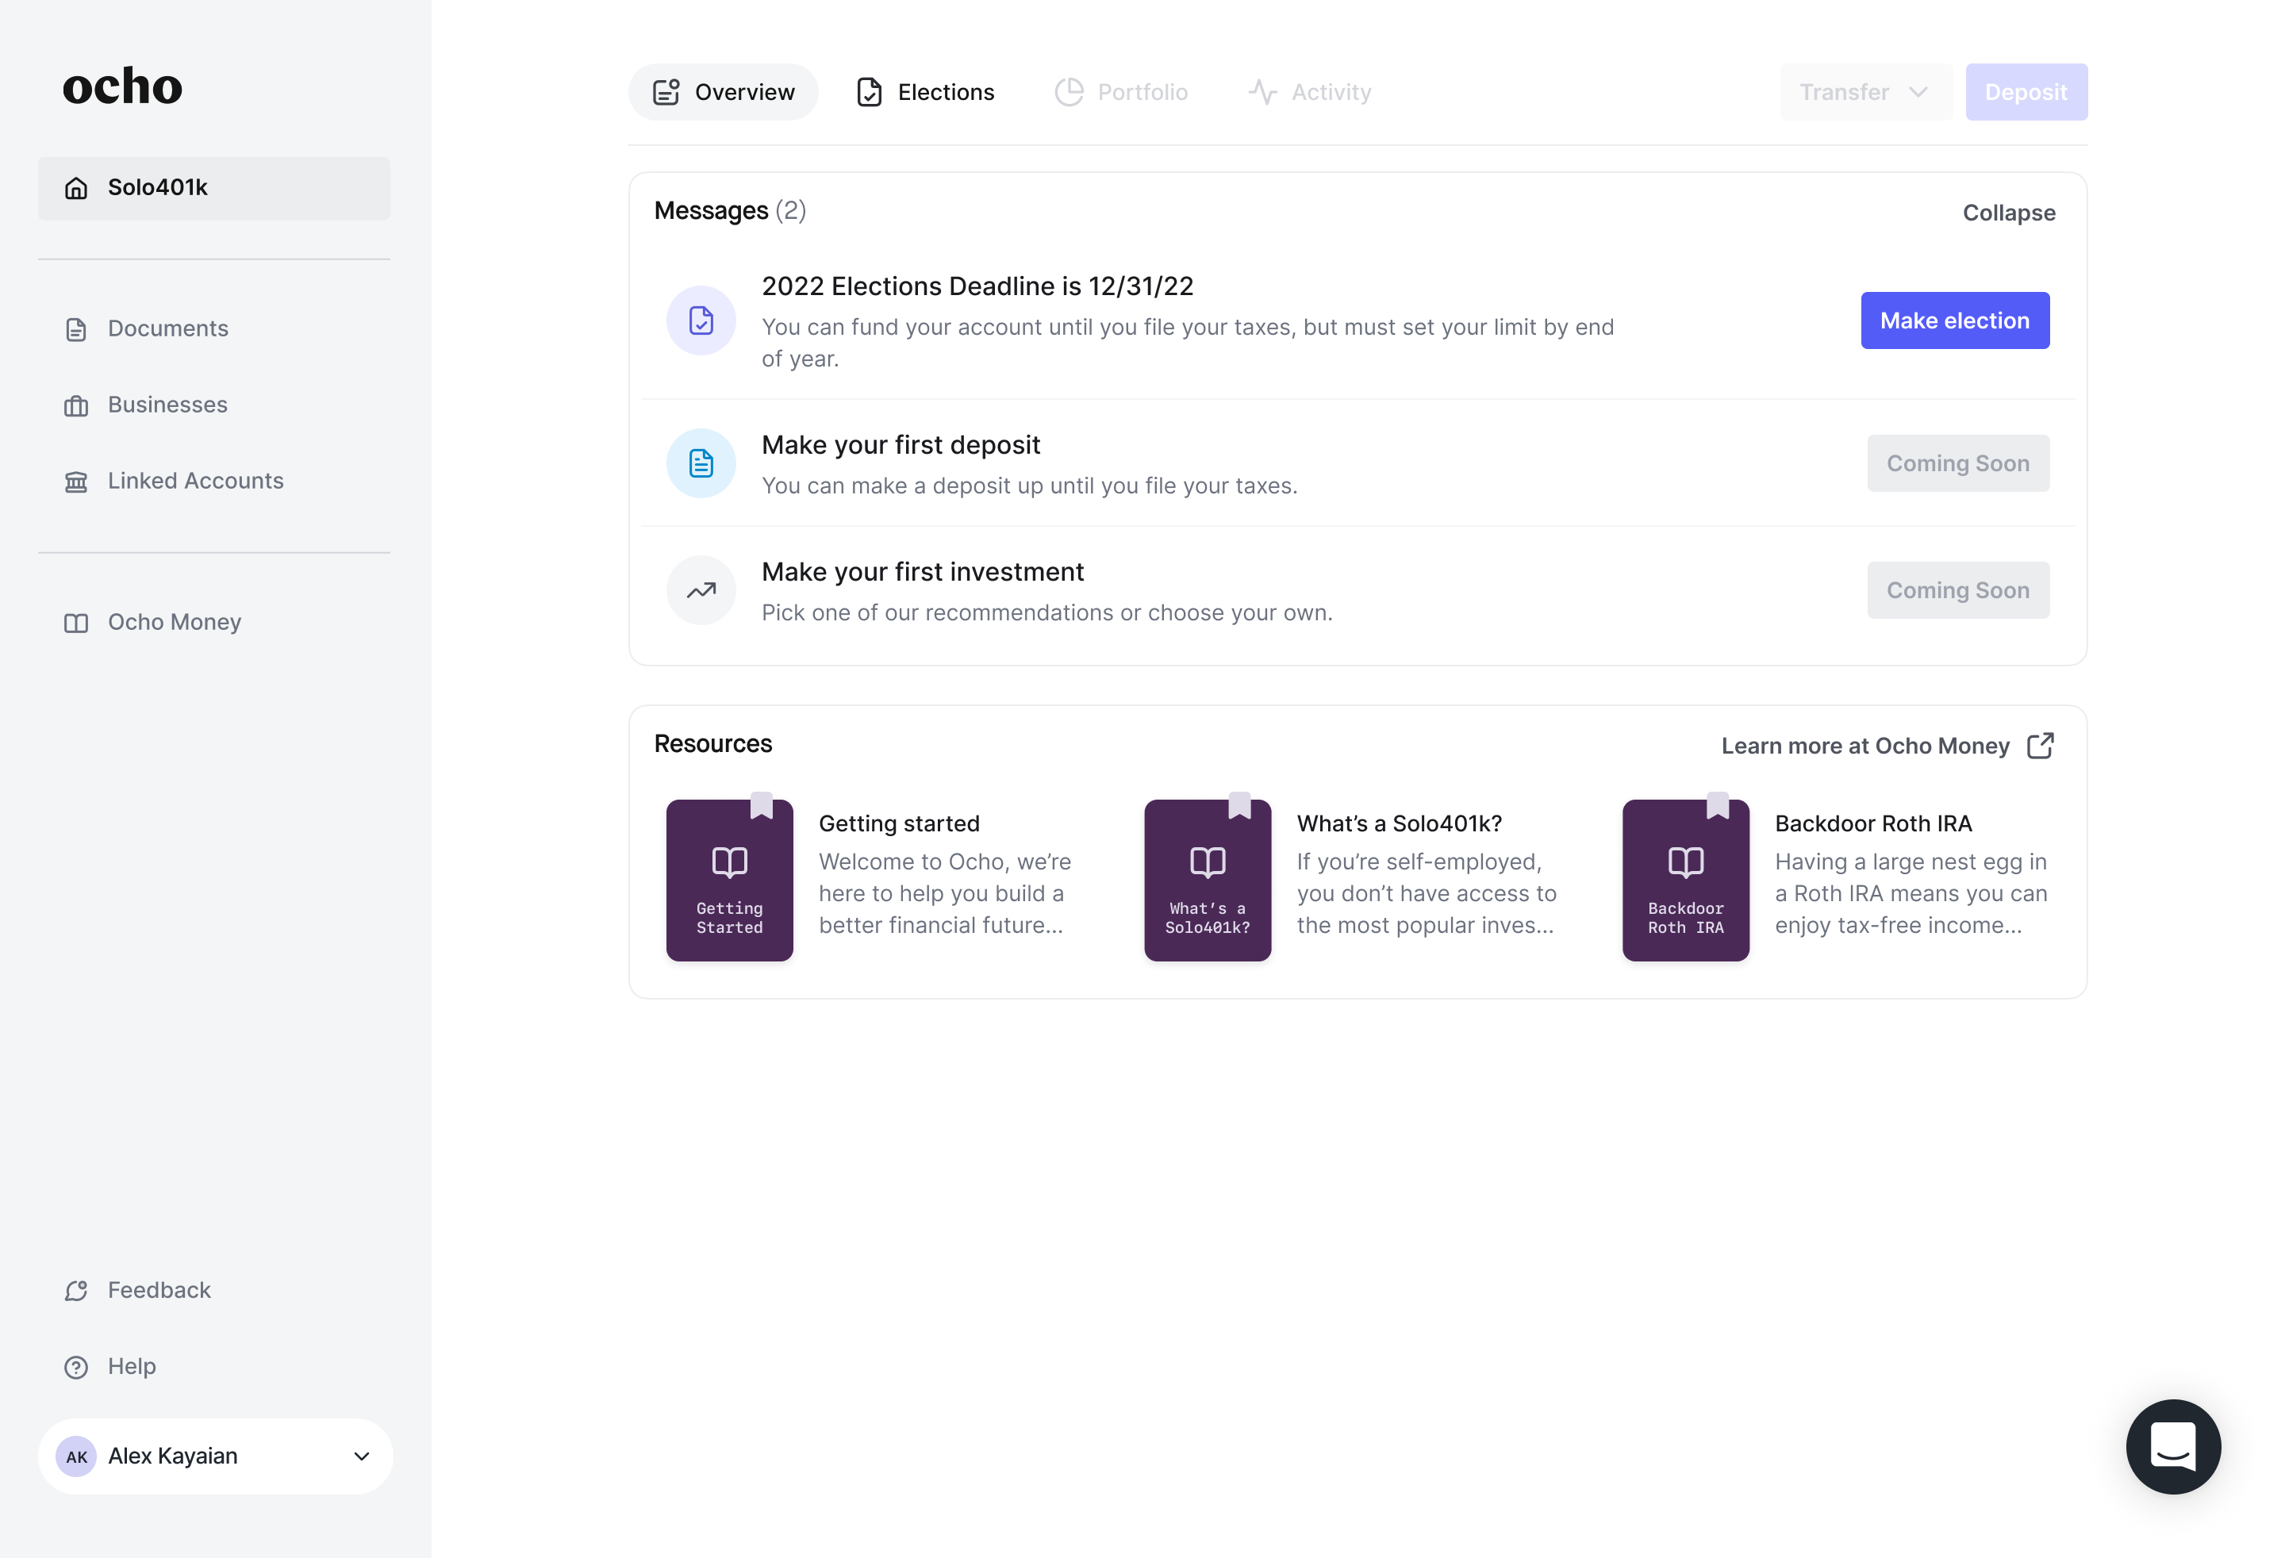This screenshot has height=1558, width=2285.
Task: Click the elections deadline message icon
Action: (701, 320)
